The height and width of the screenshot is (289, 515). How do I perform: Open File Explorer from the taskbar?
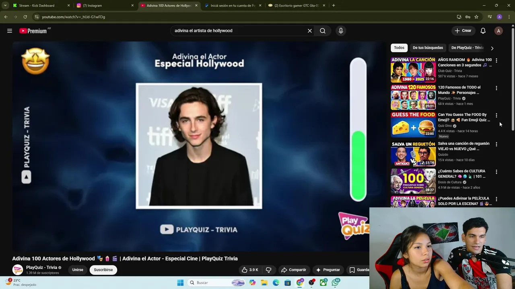(x=264, y=283)
